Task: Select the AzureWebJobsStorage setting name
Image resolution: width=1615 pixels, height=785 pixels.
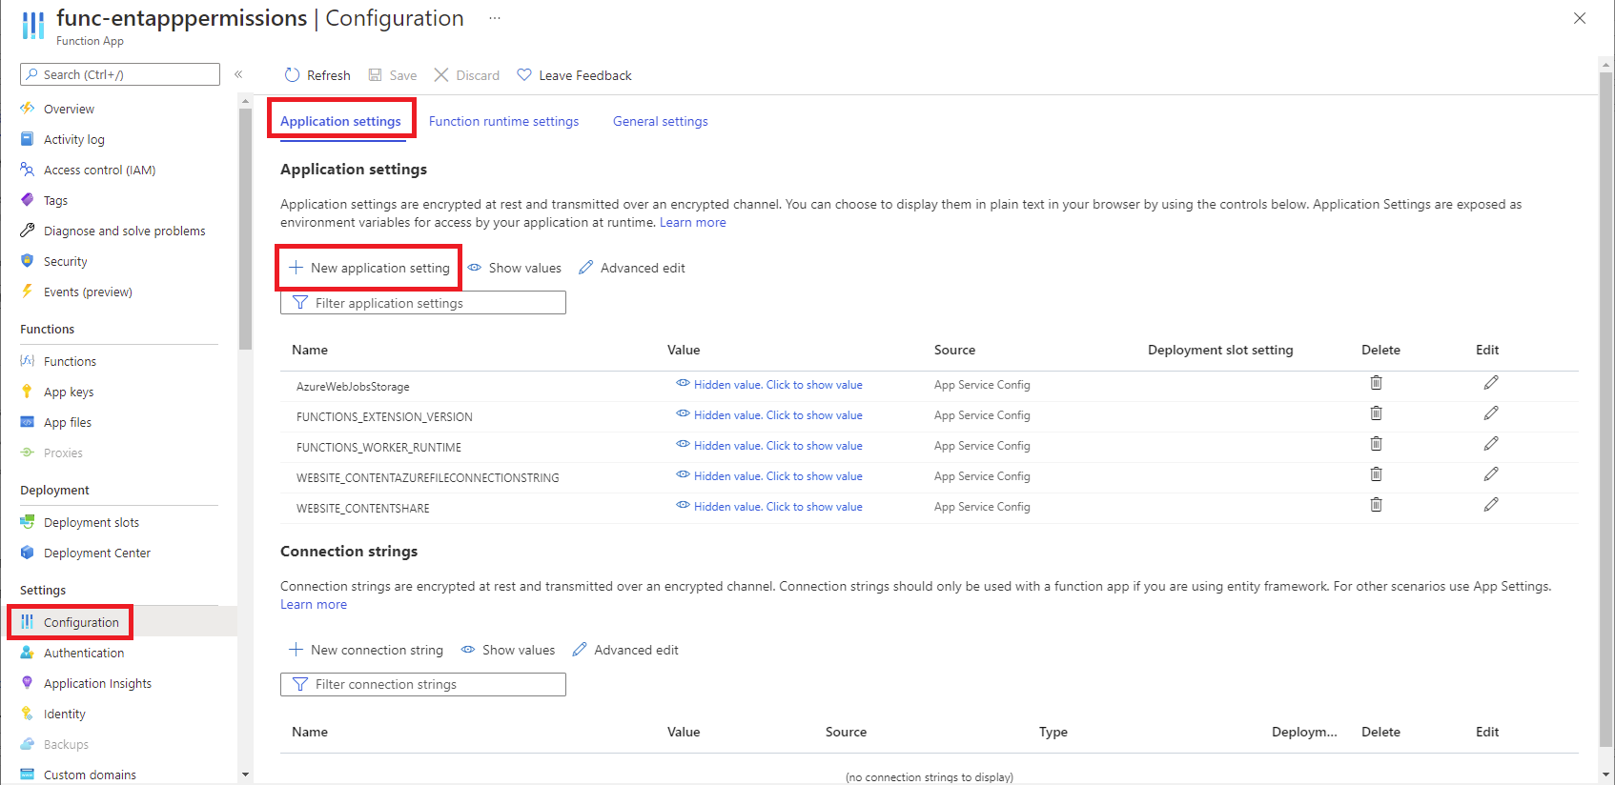Action: point(353,387)
